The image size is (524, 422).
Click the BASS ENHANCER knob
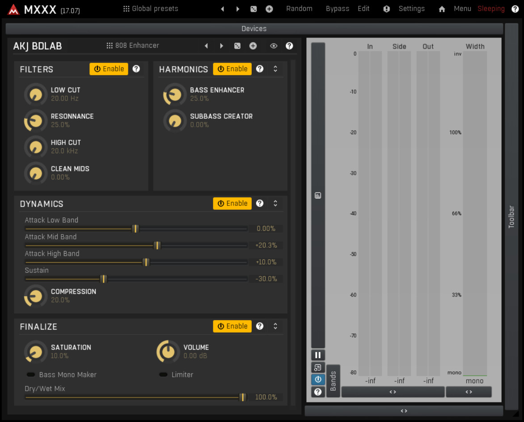point(175,95)
